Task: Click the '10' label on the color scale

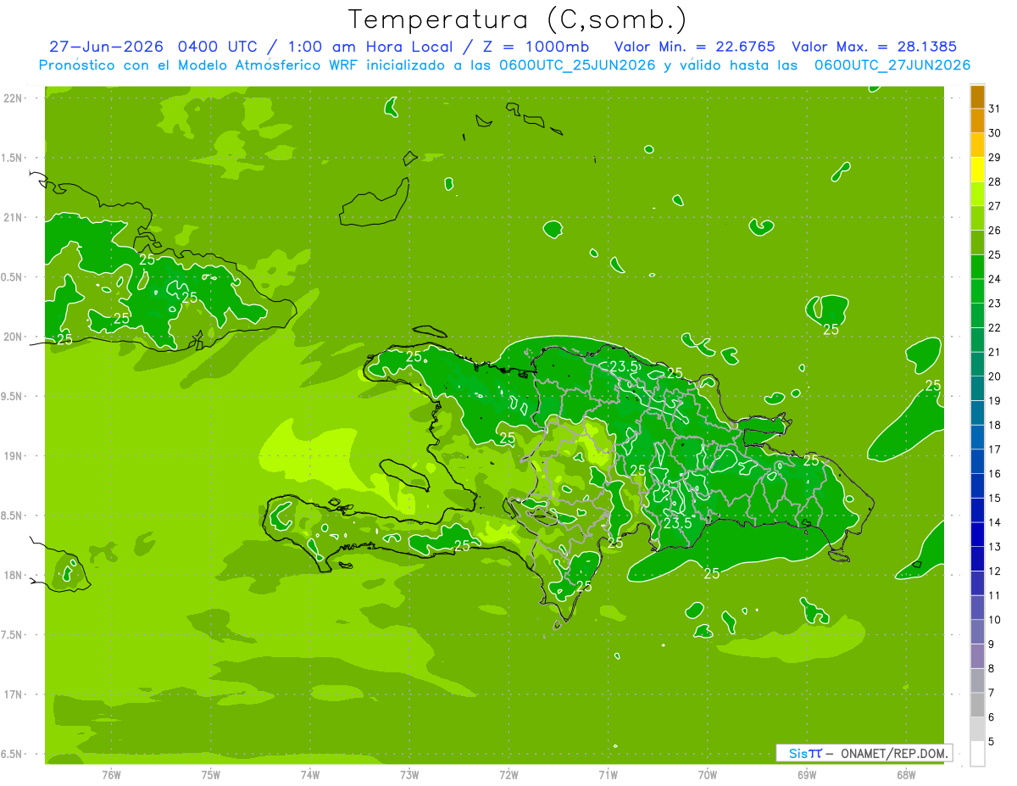Action: click(x=994, y=620)
